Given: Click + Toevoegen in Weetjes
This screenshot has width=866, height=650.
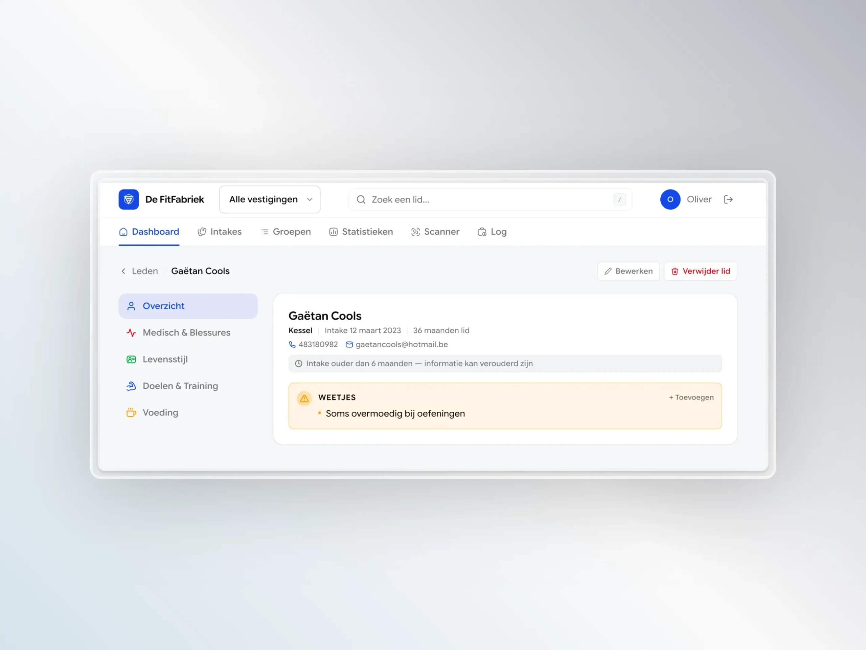Looking at the screenshot, I should (x=691, y=397).
